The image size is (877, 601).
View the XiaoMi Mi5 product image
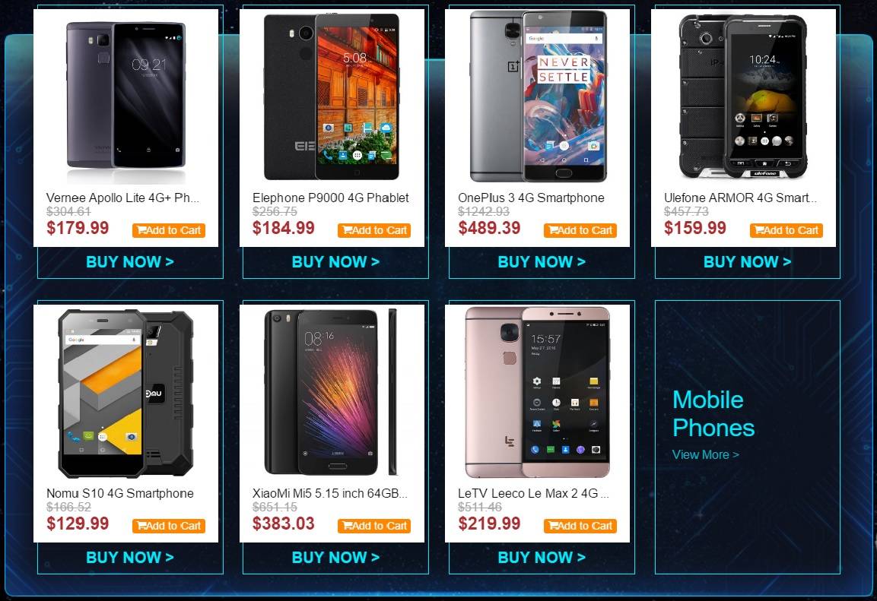(331, 392)
